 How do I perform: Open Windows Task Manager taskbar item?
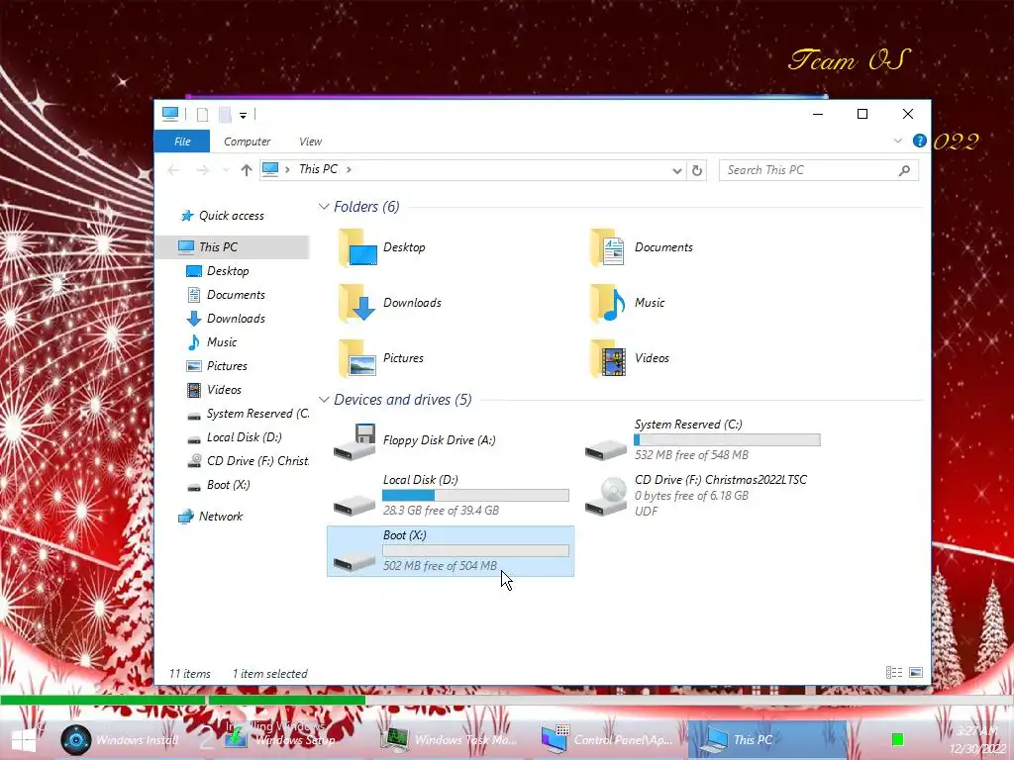click(449, 740)
